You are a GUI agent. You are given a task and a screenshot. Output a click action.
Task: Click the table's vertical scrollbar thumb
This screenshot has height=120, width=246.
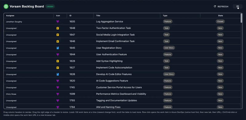(x=241, y=18)
